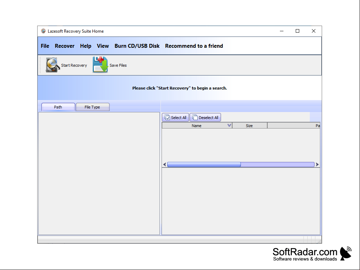Click the horizontal scrollbar thumb
The image size is (360, 270).
coord(204,164)
